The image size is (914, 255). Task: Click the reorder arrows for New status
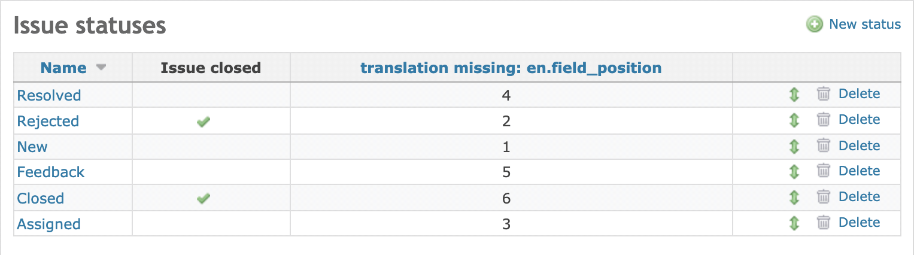click(794, 146)
